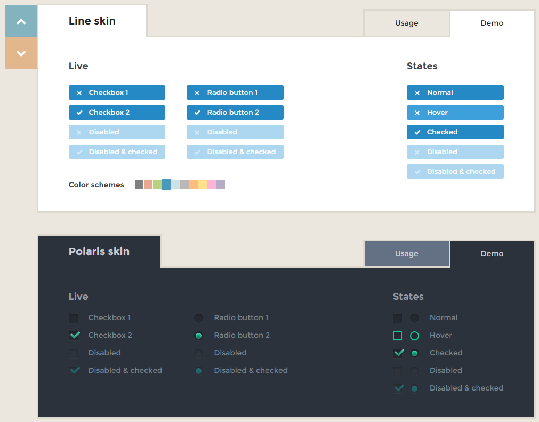Click Polaris Live disabled unchecked checkbox

pos(74,353)
